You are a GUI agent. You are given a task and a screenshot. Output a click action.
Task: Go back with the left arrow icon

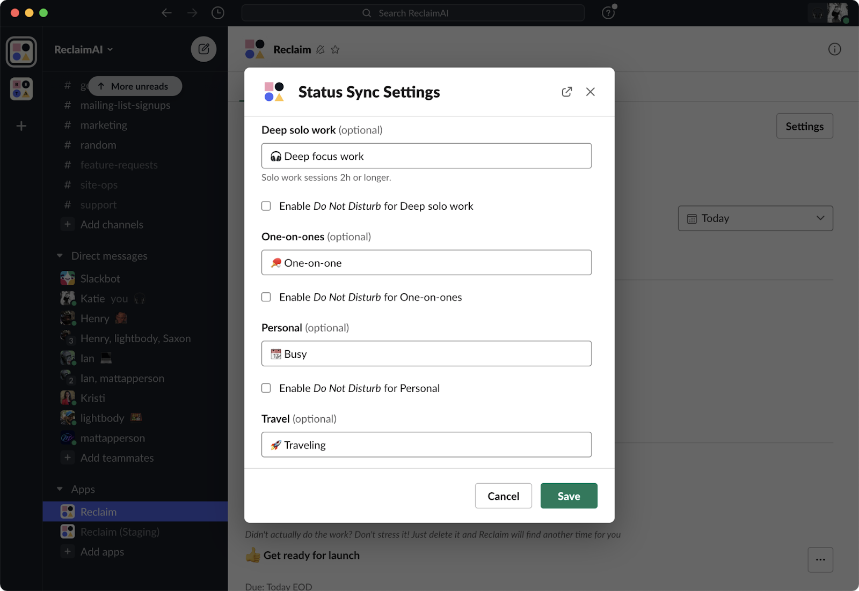coord(166,13)
